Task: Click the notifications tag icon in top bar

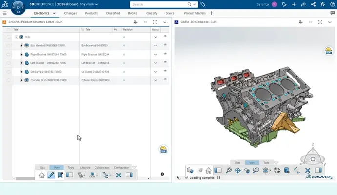Action: 284,4
